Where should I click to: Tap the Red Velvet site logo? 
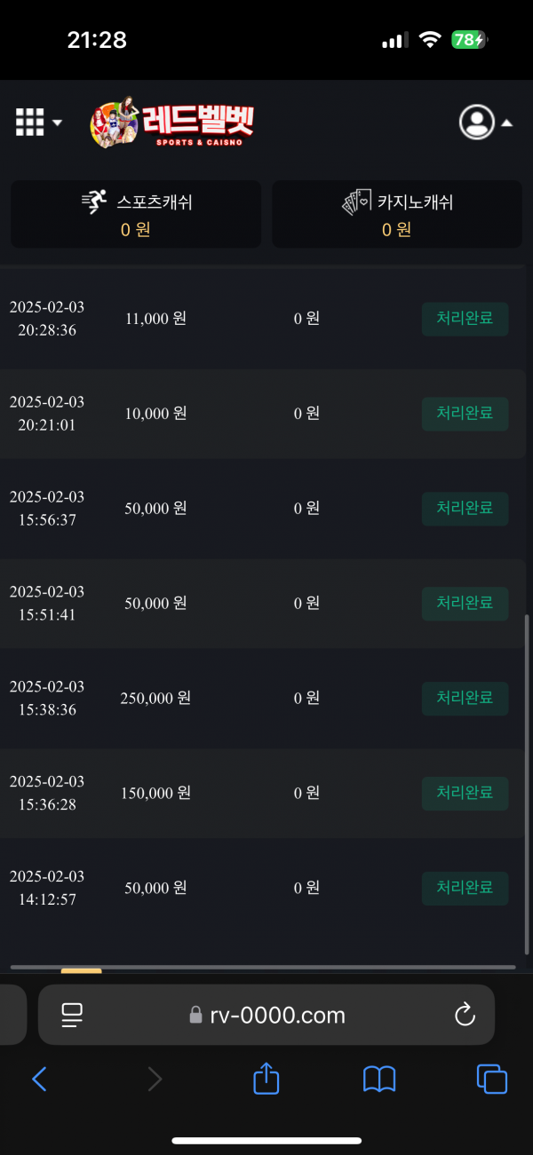coord(172,122)
